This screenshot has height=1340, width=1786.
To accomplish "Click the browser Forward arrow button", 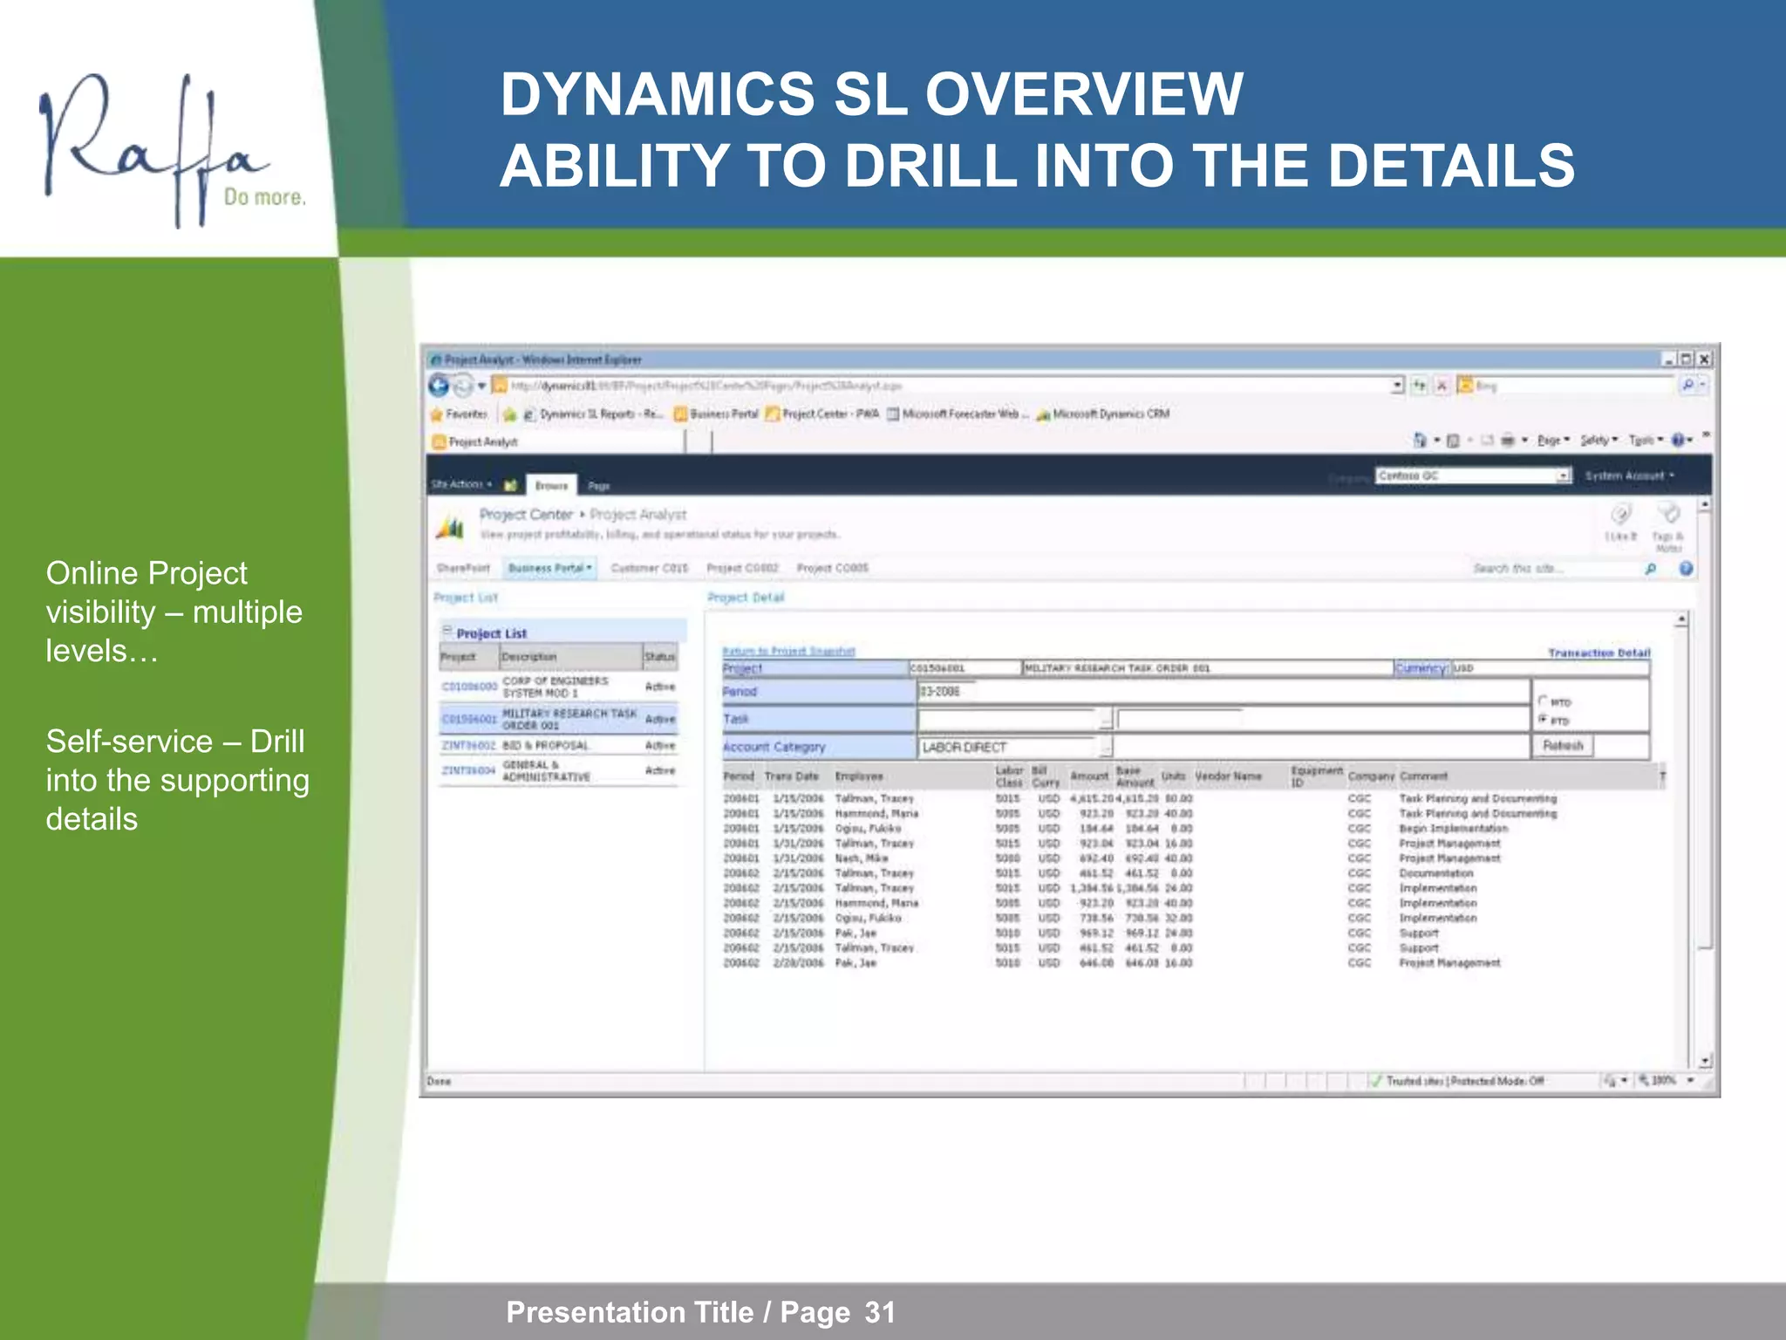I will click(462, 385).
